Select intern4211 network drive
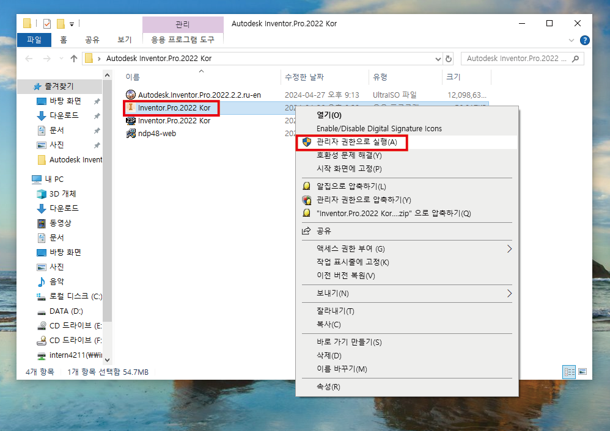Screen dimensions: 610x431 [69, 355]
